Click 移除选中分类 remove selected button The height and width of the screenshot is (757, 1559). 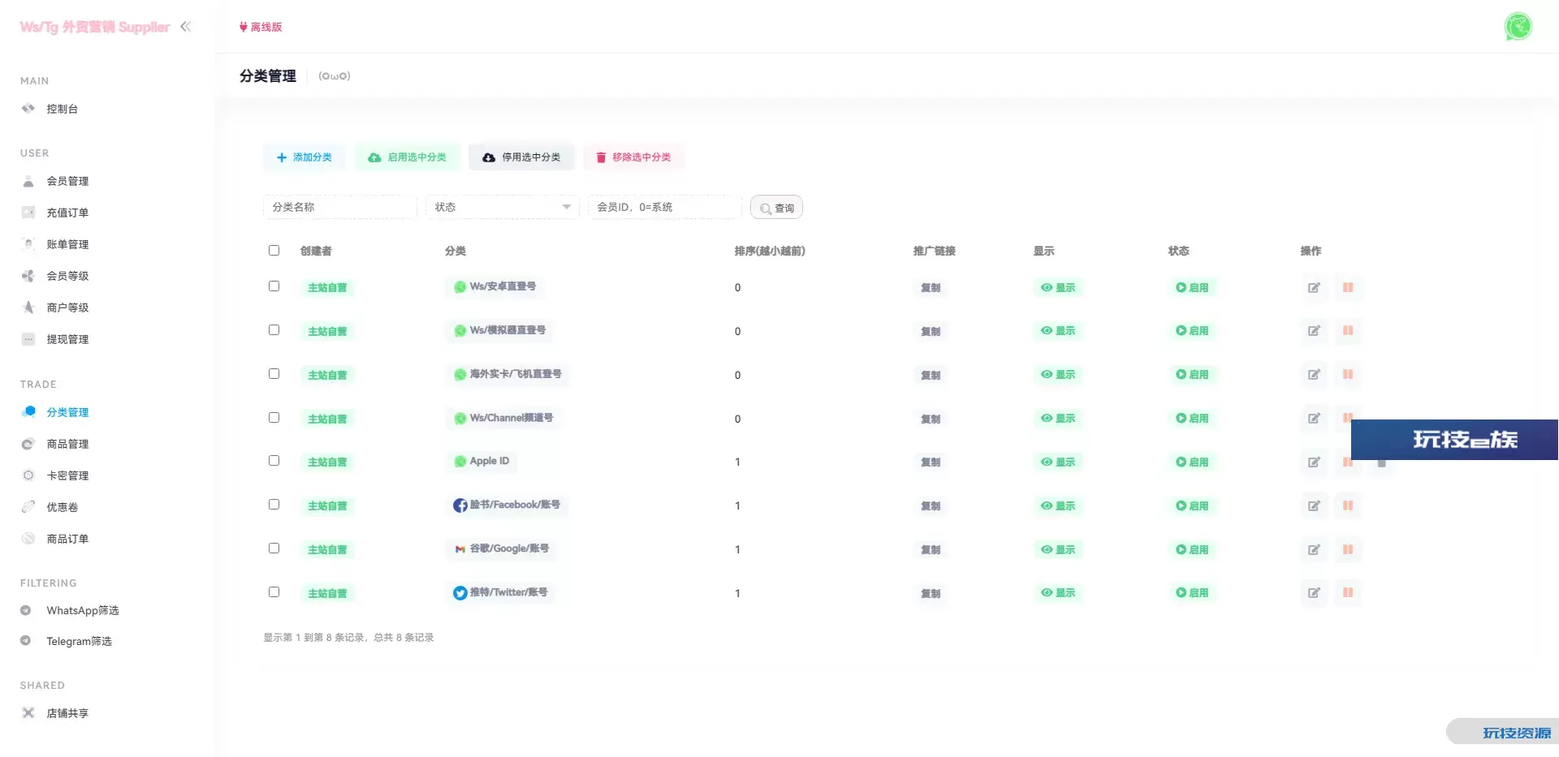633,157
